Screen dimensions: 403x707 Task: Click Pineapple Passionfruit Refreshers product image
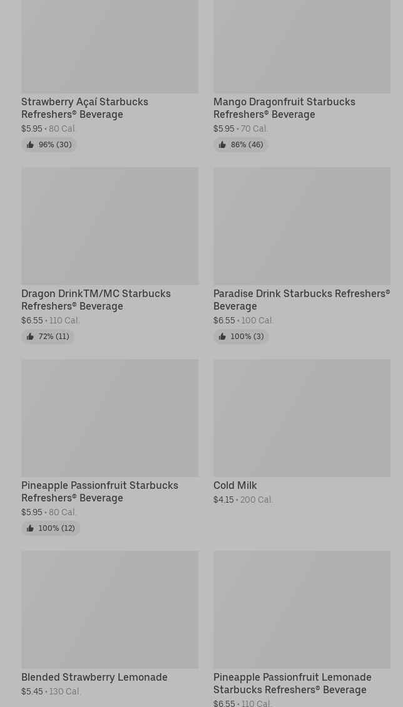110,417
